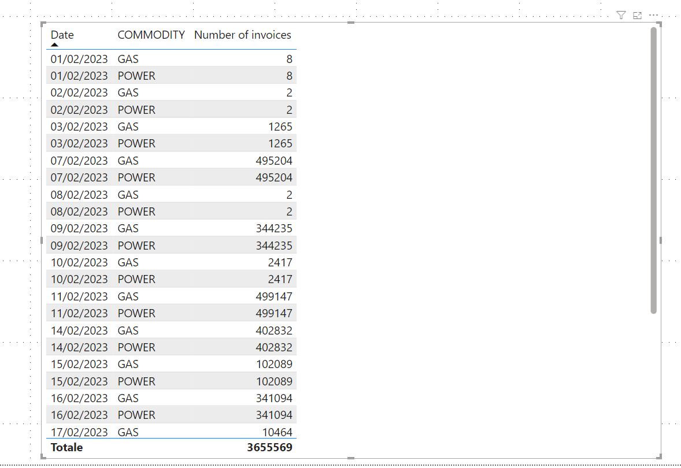Select POWER in the 16/02/2023 row

tap(136, 415)
